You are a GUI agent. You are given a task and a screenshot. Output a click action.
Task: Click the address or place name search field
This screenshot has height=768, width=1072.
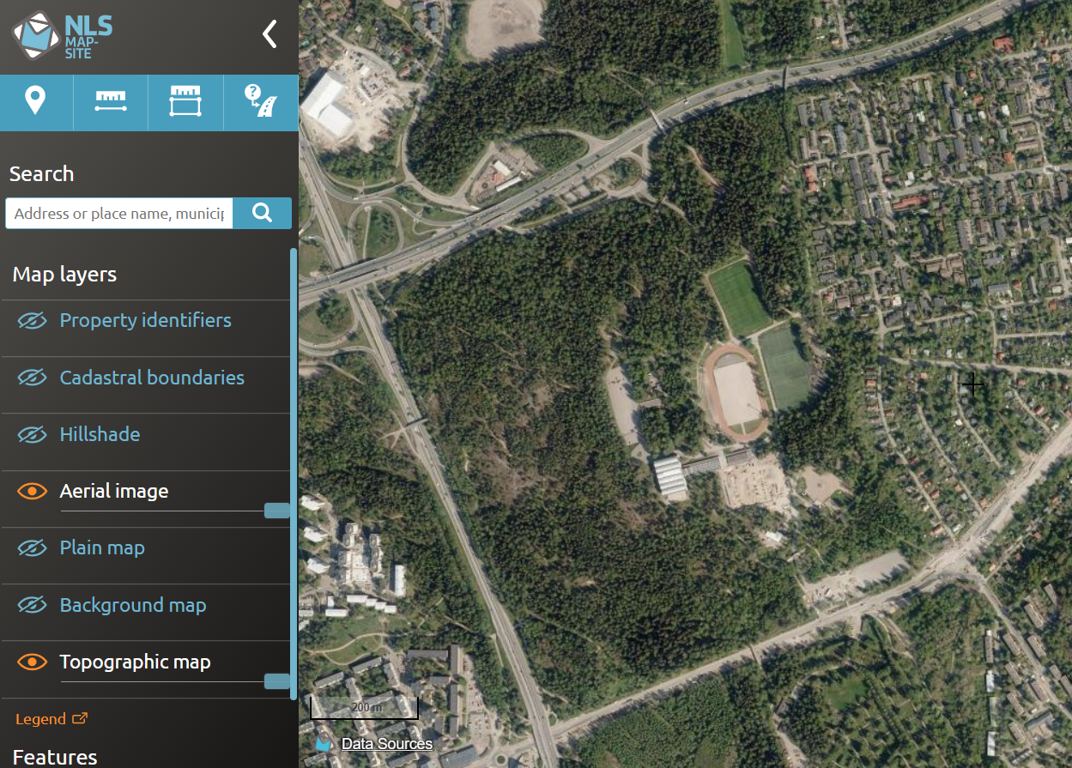point(119,214)
